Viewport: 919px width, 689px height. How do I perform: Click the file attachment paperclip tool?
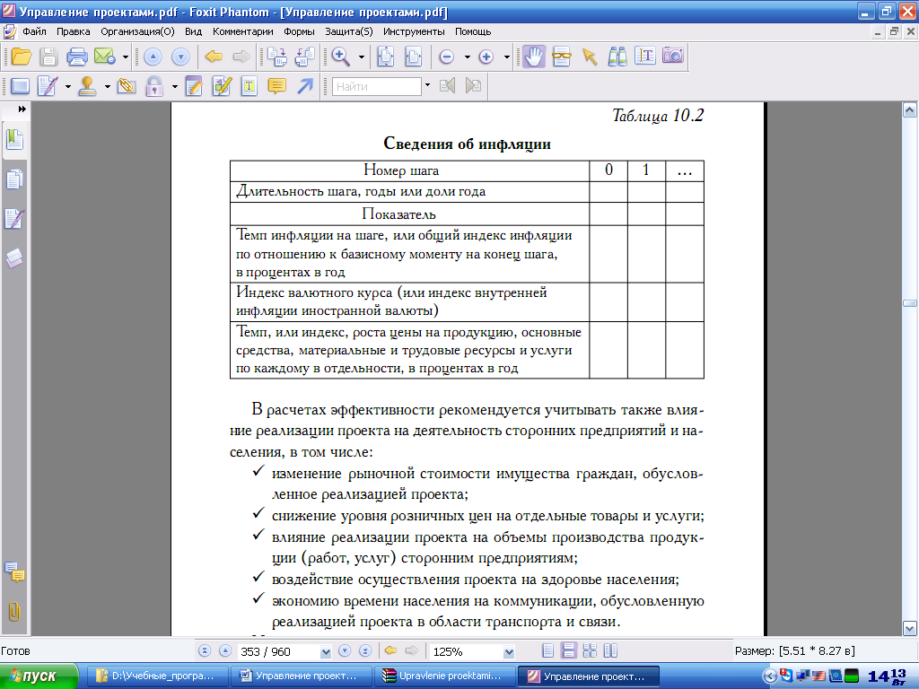point(127,87)
